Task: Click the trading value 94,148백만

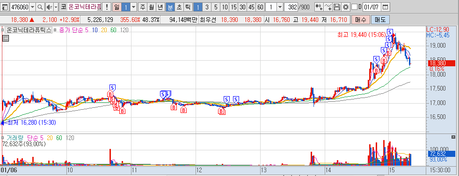Action: 183,20
